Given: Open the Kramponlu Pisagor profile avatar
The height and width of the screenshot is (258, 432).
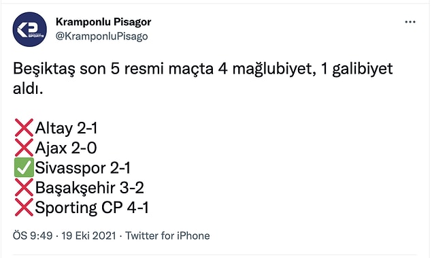Looking at the screenshot, I should [x=30, y=29].
